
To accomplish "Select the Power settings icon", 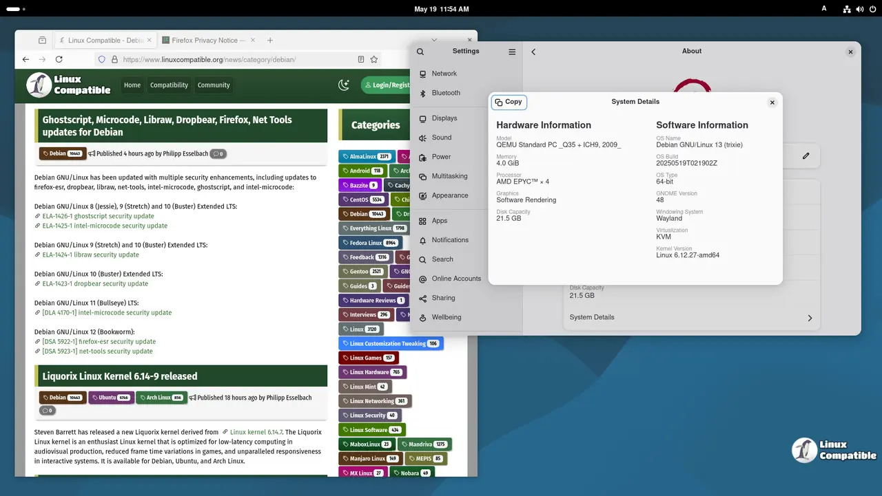I will pyautogui.click(x=442, y=157).
